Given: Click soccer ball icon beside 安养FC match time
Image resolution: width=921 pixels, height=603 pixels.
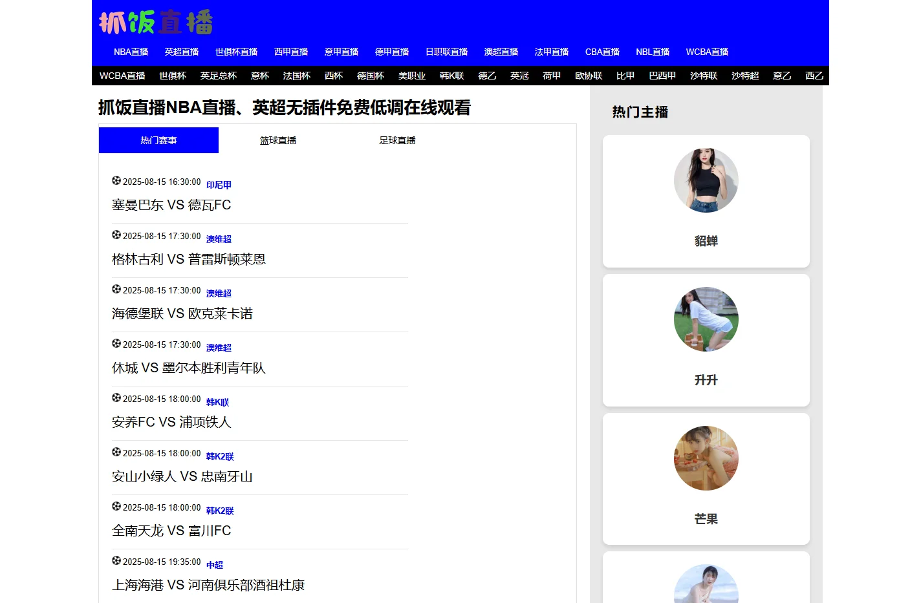Looking at the screenshot, I should [x=116, y=397].
